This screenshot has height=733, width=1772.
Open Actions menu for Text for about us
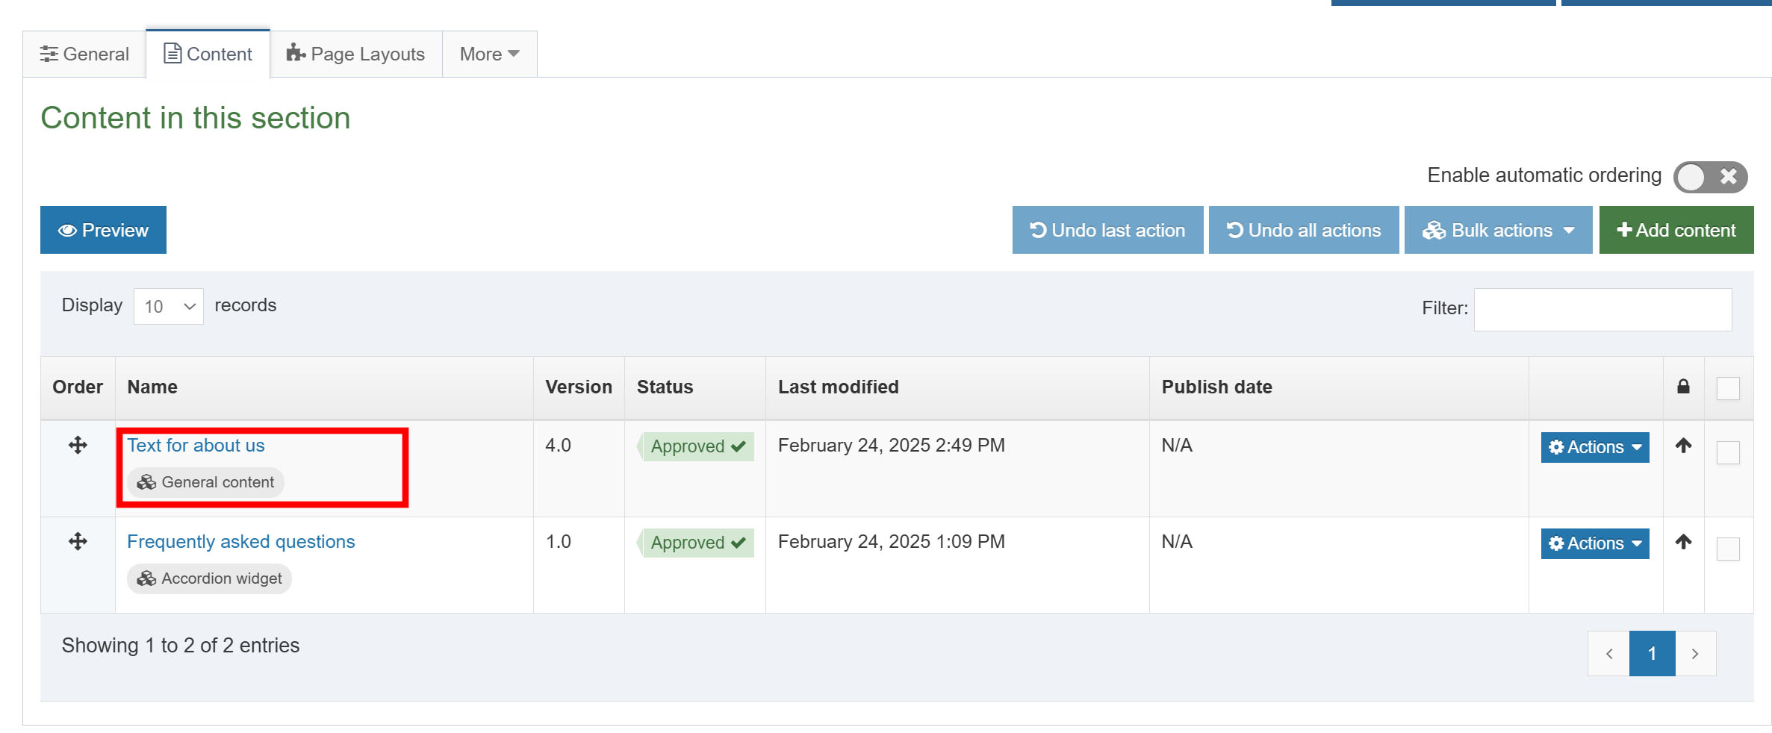tap(1594, 447)
